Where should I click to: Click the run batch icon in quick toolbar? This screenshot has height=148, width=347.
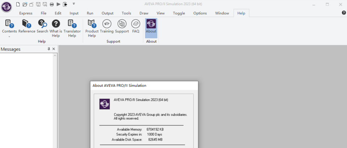(x=65, y=4)
